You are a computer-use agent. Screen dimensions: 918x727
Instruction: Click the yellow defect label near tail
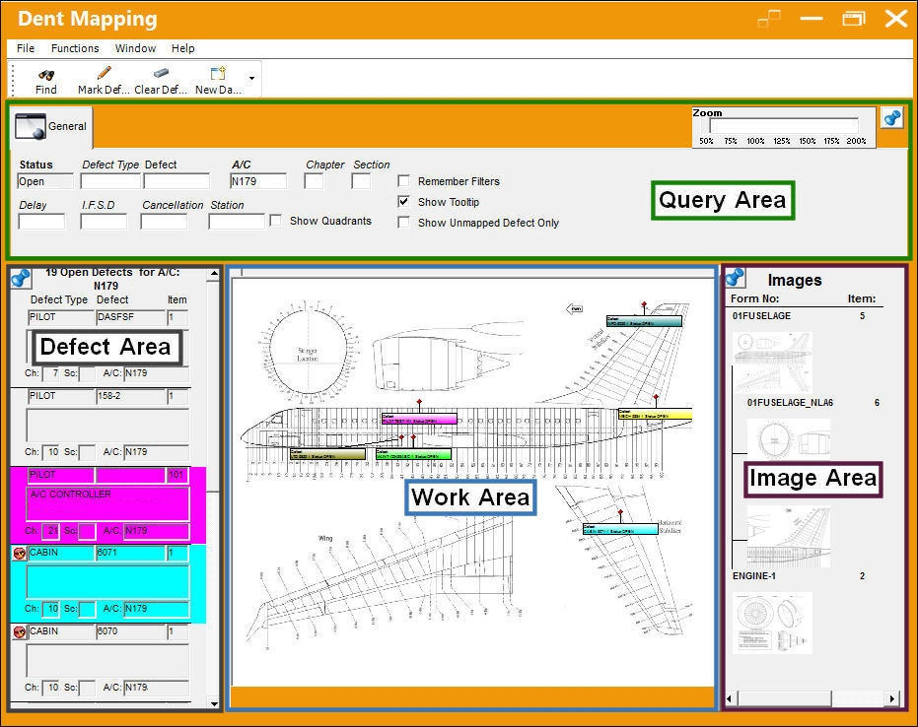tap(655, 414)
